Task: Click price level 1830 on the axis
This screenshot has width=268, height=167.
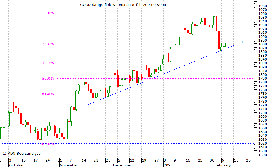Action: (263, 63)
